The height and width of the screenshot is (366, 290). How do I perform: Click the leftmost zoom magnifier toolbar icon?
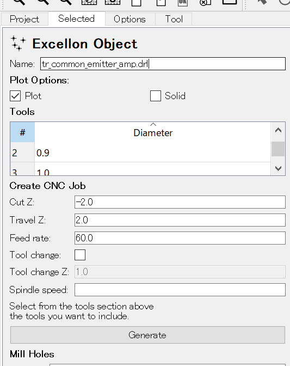pyautogui.click(x=19, y=2)
